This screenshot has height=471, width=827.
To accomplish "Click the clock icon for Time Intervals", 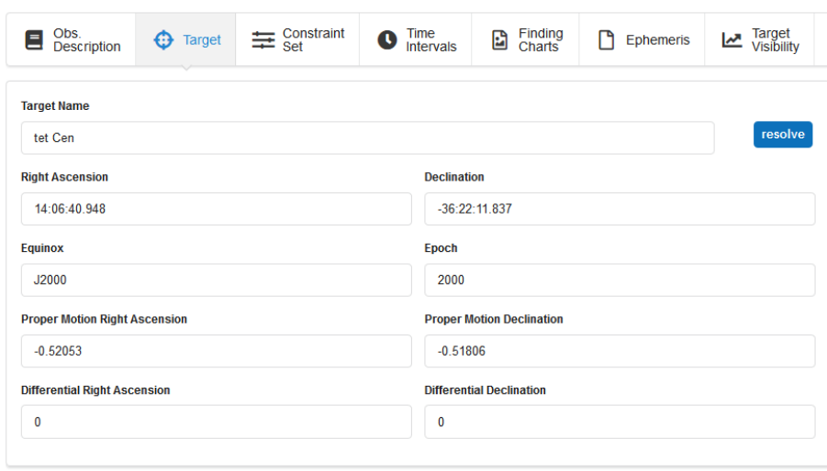I will 388,40.
